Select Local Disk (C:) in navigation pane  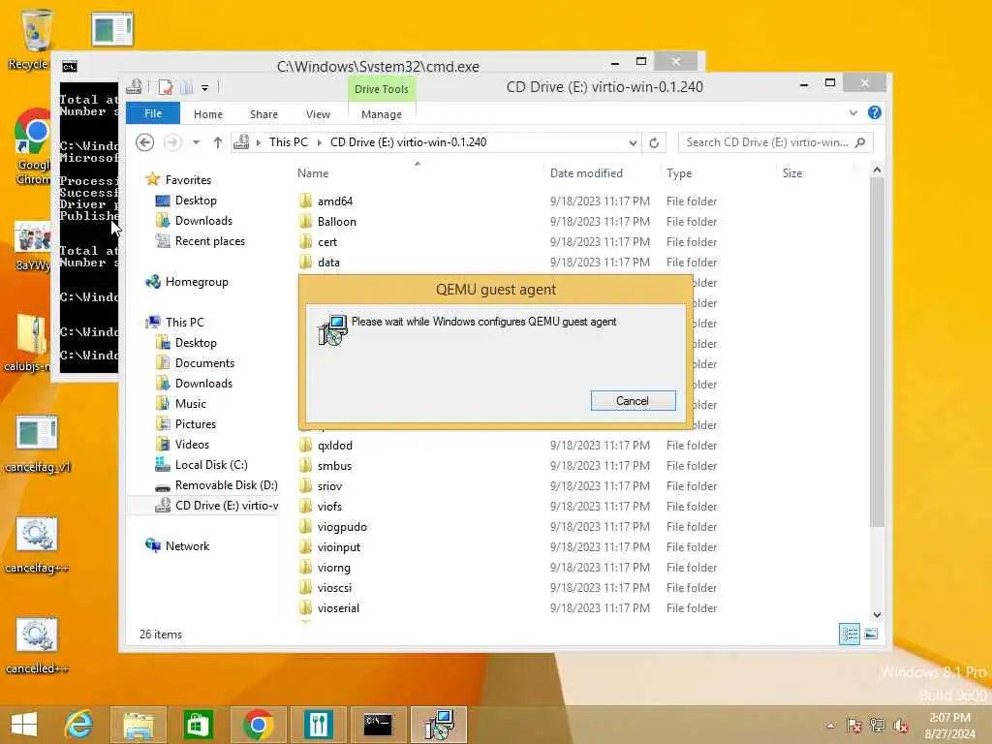210,464
